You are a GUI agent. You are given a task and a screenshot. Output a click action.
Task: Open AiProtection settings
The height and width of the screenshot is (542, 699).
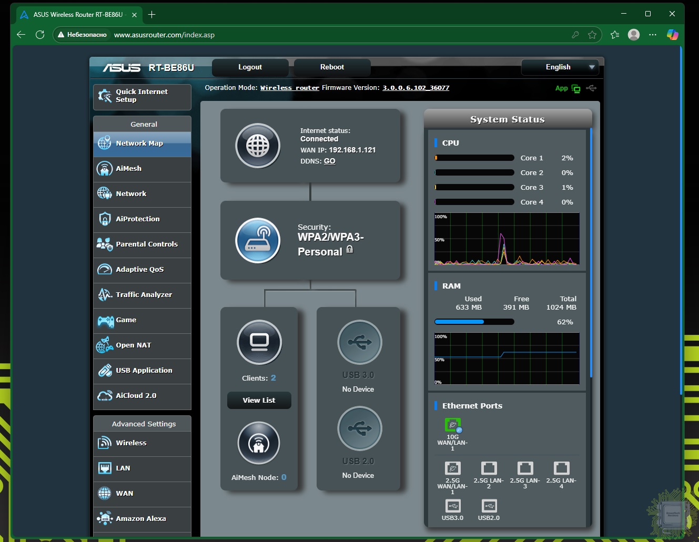click(142, 219)
